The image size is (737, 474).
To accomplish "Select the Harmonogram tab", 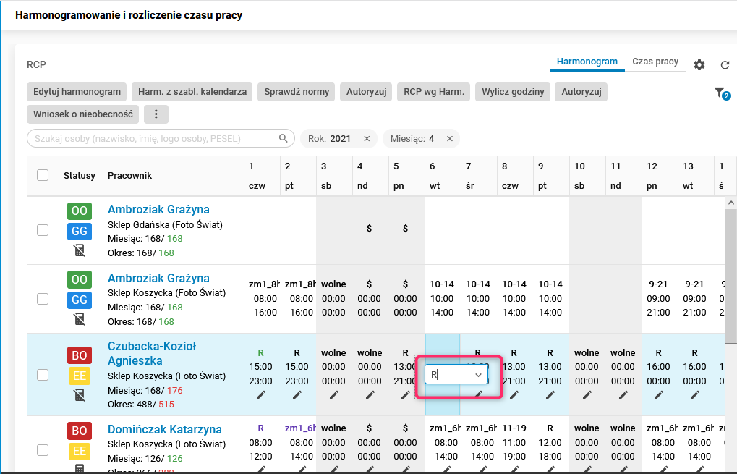I will click(587, 62).
